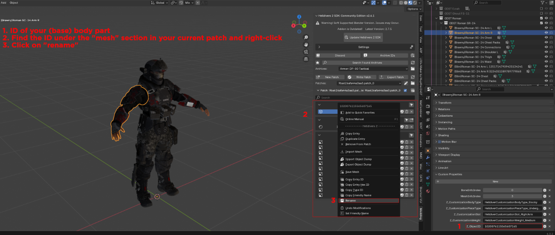555x235 pixels.
Task: Uncheck the patch enabled checkbox in SDK panel
Action: (405, 91)
